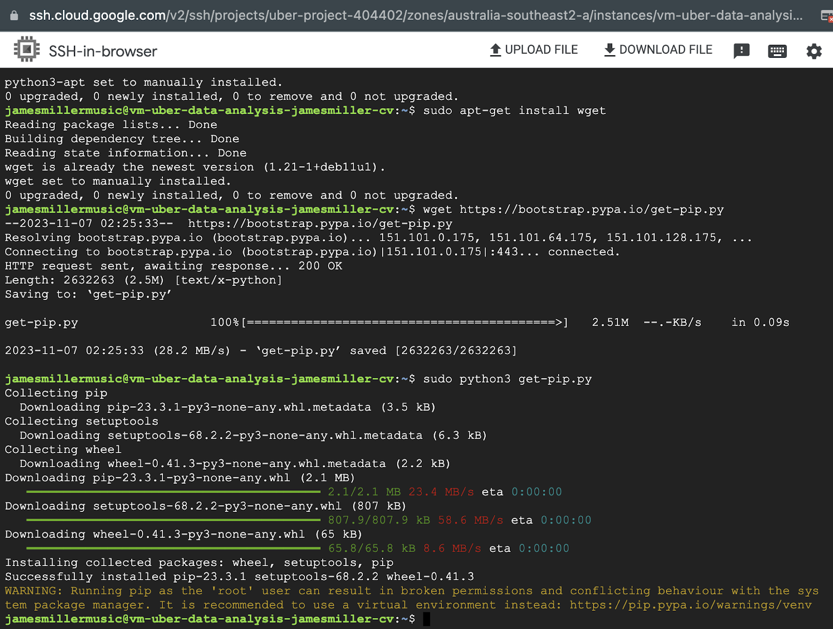Image resolution: width=833 pixels, height=629 pixels.
Task: Click the SSH-in-browser title text
Action: pyautogui.click(x=103, y=51)
